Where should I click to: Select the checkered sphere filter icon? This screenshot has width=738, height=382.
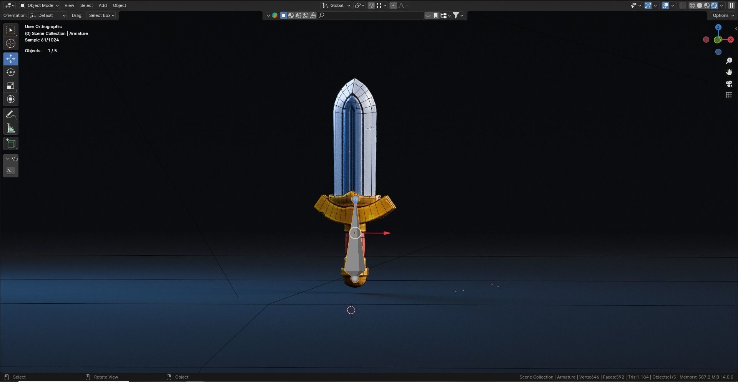(291, 15)
